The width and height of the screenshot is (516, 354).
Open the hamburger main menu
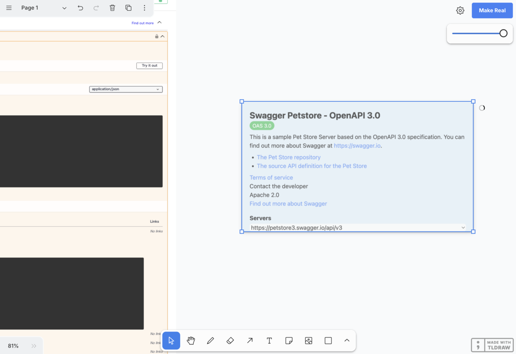9,8
